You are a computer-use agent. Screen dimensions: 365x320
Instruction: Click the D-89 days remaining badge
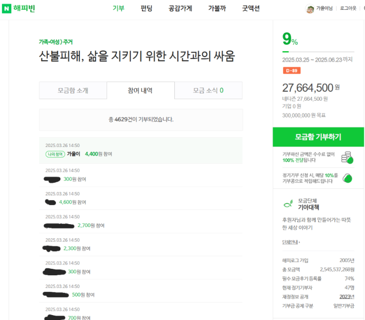pyautogui.click(x=291, y=71)
